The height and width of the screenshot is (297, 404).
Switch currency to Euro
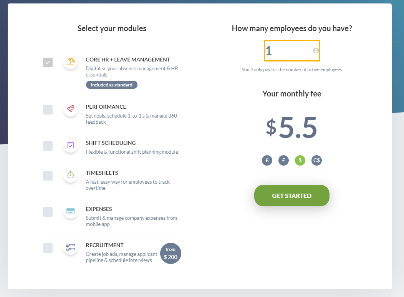[x=267, y=161]
